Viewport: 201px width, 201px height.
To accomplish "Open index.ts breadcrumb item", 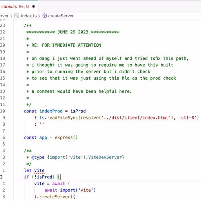I will pos(29,16).
